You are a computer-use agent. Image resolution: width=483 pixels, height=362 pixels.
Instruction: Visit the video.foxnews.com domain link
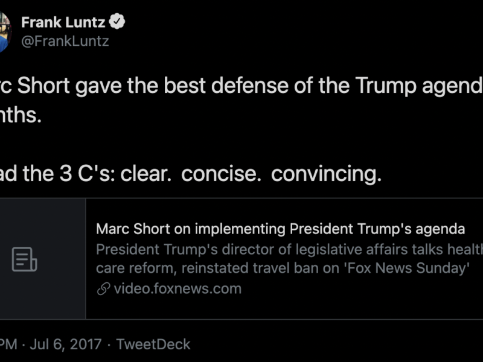[177, 288]
